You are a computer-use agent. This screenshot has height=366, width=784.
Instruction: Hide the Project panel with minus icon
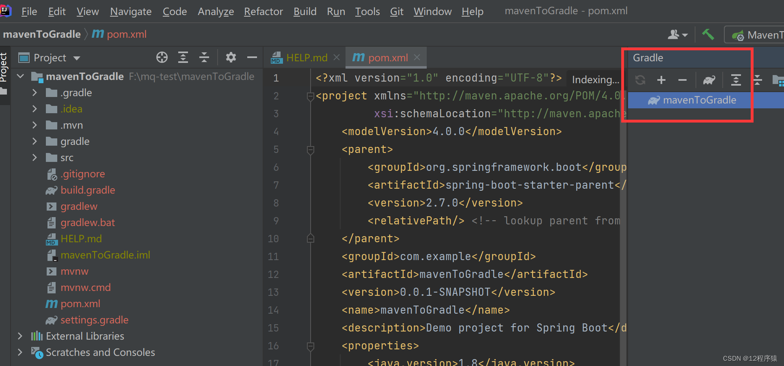pyautogui.click(x=252, y=58)
